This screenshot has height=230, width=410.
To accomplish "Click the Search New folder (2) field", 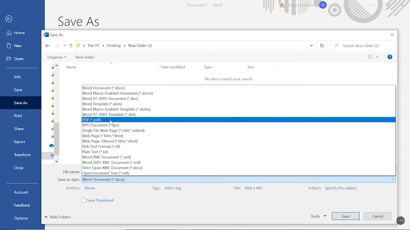I will 362,46.
